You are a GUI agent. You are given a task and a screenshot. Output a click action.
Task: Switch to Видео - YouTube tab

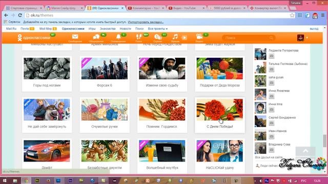click(x=187, y=8)
